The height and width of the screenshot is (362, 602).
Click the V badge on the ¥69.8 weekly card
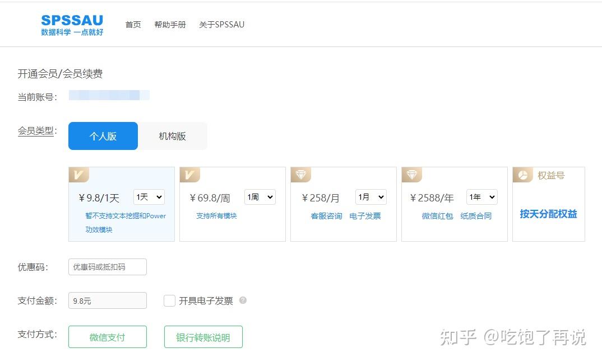pos(189,174)
